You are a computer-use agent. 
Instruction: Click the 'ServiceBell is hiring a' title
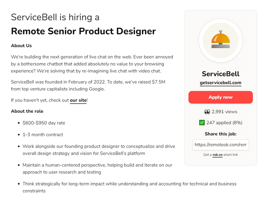(x=55, y=17)
